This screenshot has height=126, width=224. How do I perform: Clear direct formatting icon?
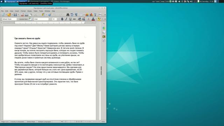pyautogui.click(x=89, y=19)
